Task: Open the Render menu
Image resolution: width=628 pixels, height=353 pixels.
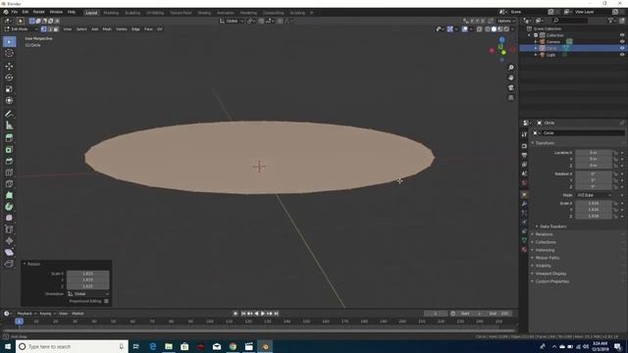Action: (x=39, y=12)
